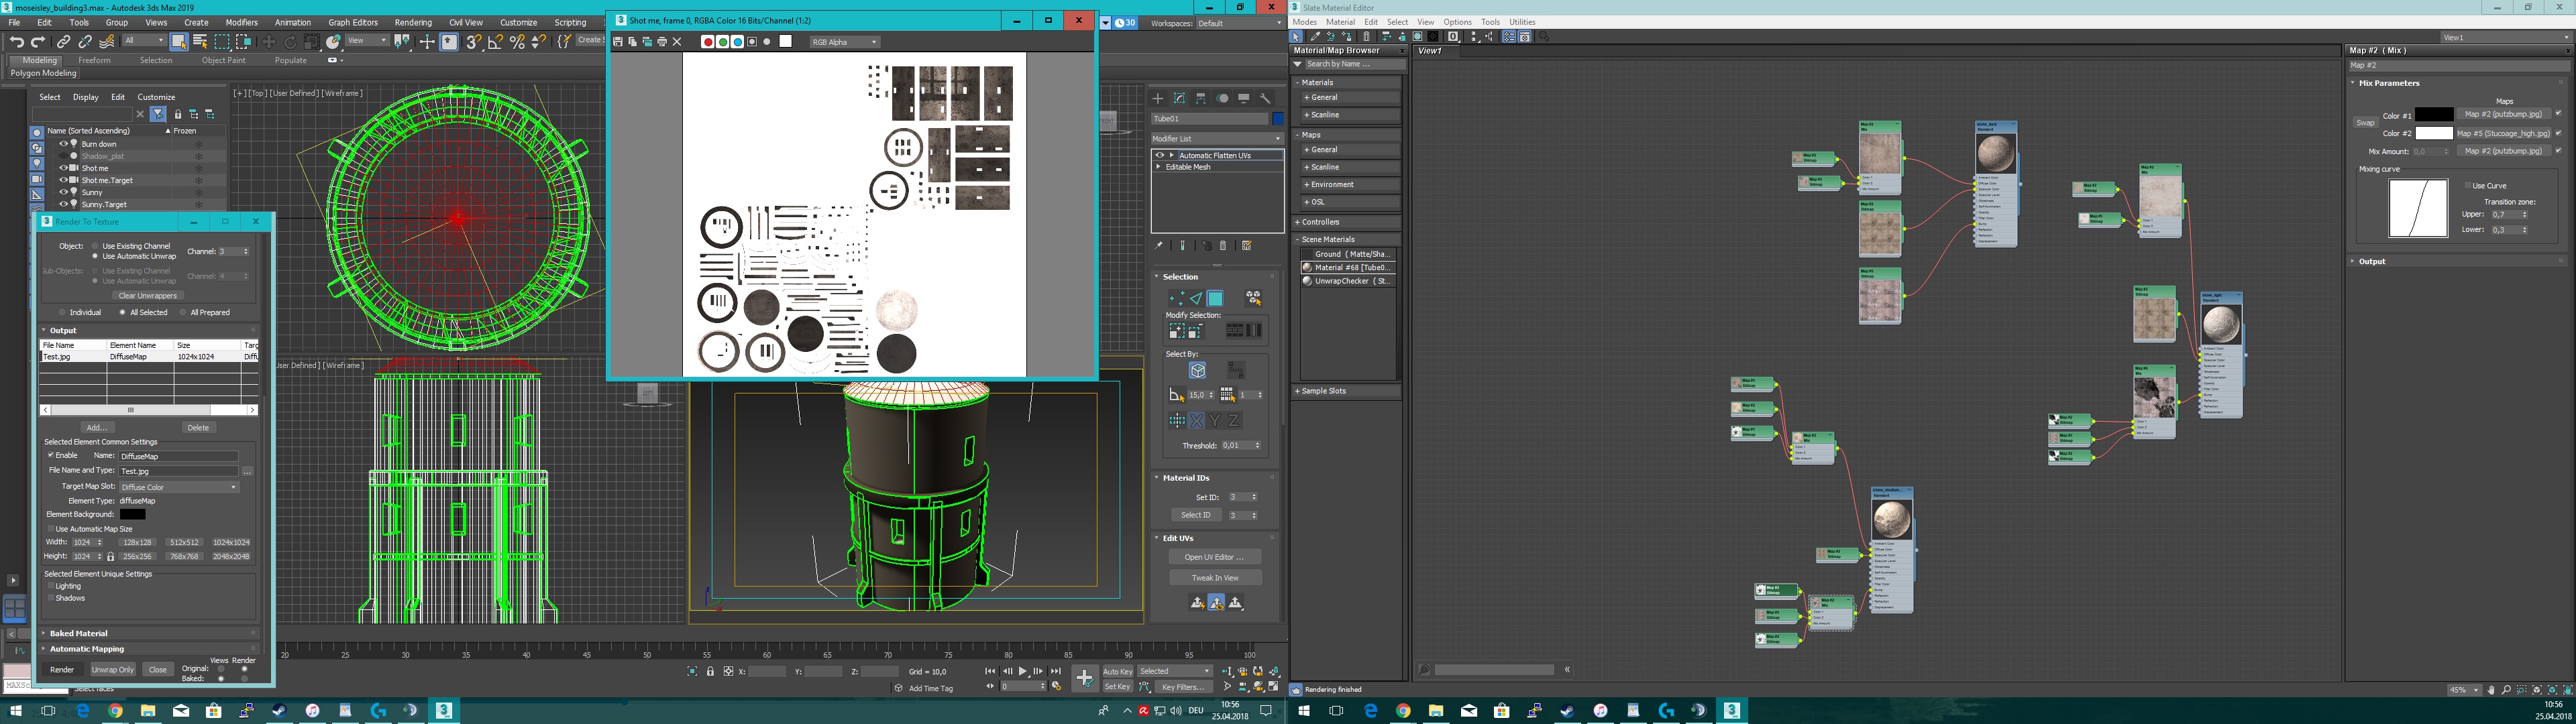
Task: Enable the Individual radio button in Render To Texture
Action: click(x=62, y=312)
